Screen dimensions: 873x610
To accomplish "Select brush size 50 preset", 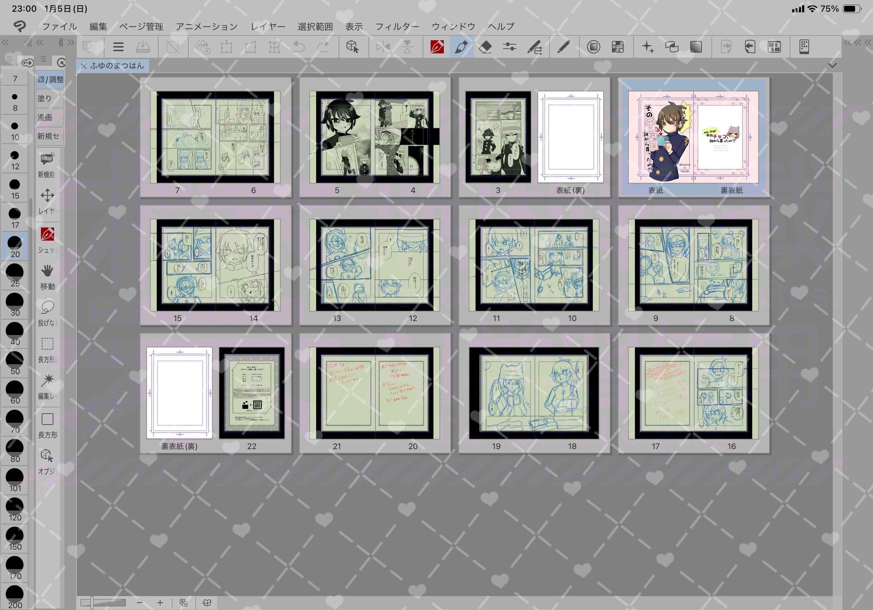I will pyautogui.click(x=15, y=363).
